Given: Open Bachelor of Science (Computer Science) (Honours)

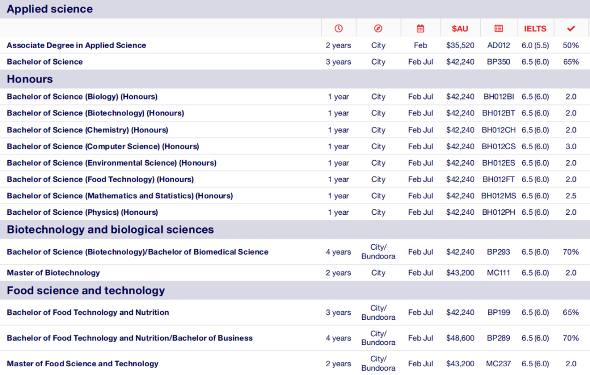Looking at the screenshot, I should coord(103,147).
